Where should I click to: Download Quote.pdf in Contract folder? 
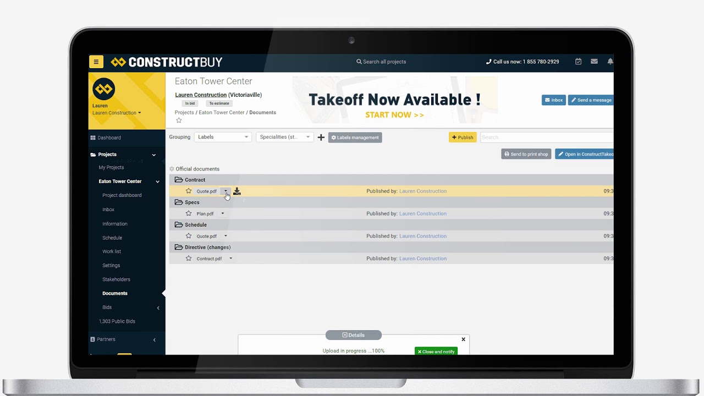(x=237, y=191)
